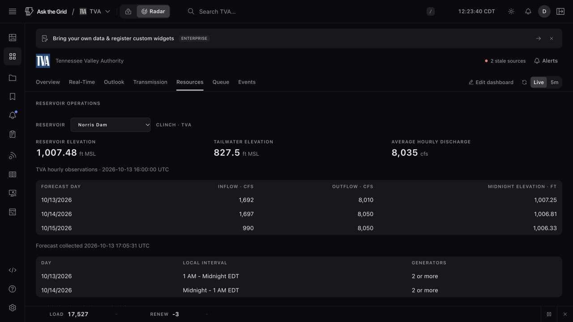Set refresh interval to 5m

click(x=554, y=82)
